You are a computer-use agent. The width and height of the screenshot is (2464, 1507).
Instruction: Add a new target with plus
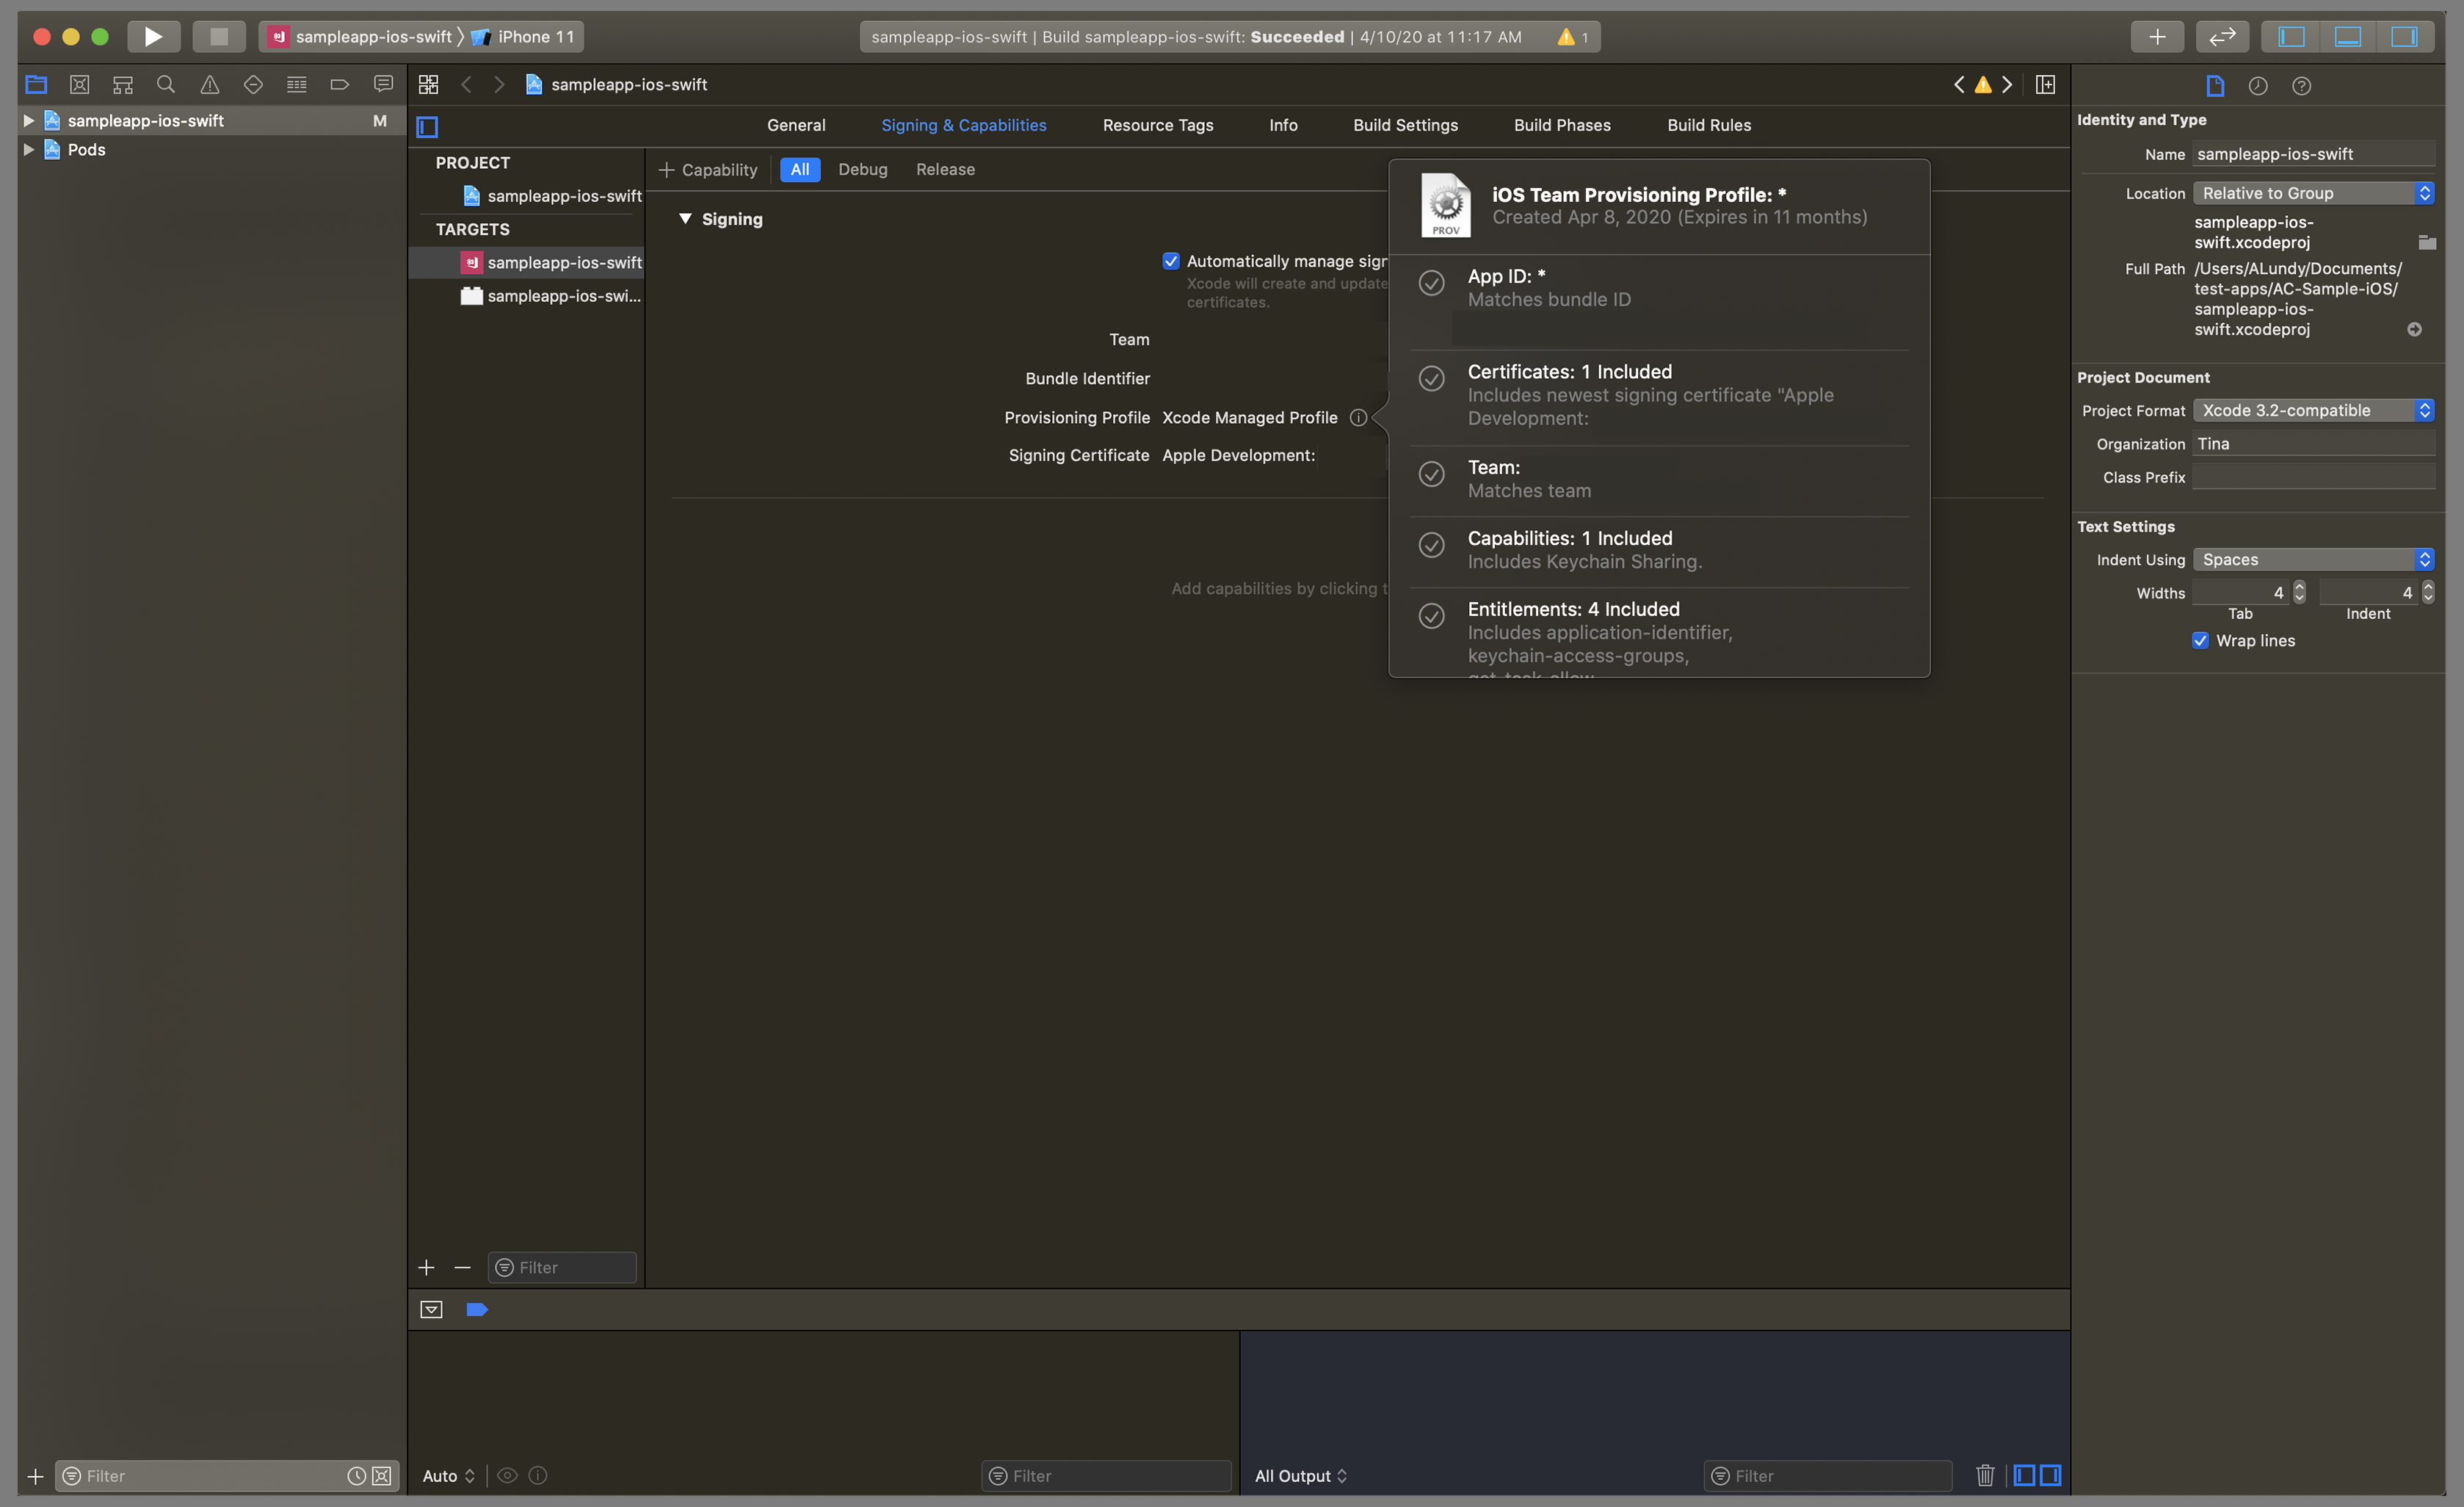[x=426, y=1267]
